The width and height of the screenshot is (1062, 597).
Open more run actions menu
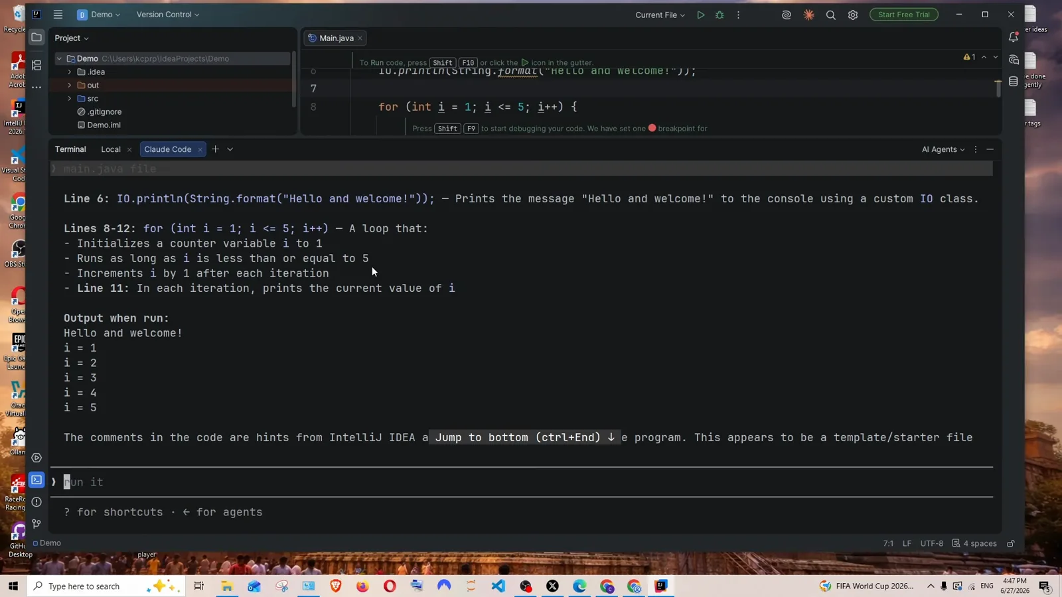click(738, 15)
